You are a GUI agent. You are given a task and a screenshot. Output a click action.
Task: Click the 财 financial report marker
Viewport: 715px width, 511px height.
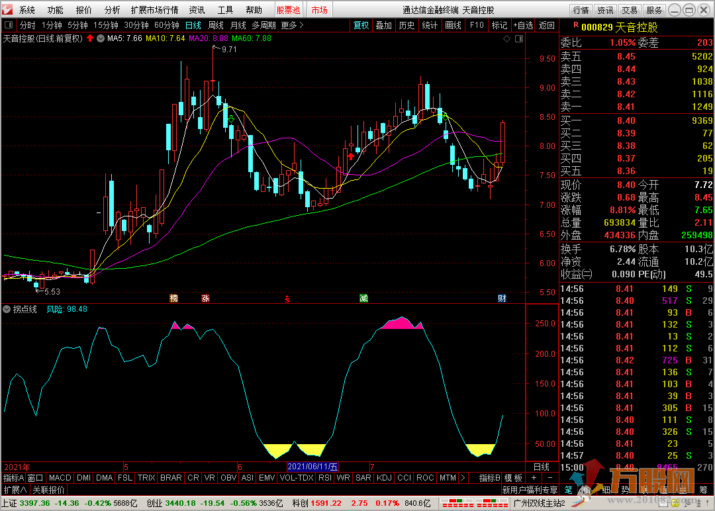pos(502,299)
